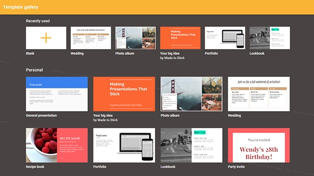
Task: Click the 'Blank' label under Recently used
Action: point(30,53)
